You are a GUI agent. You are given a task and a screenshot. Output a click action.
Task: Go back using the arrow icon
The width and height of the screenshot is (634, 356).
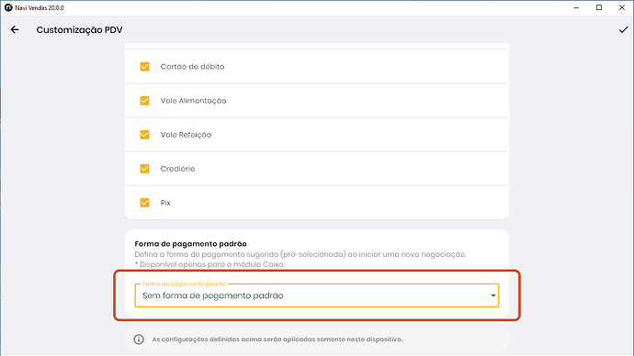(15, 29)
